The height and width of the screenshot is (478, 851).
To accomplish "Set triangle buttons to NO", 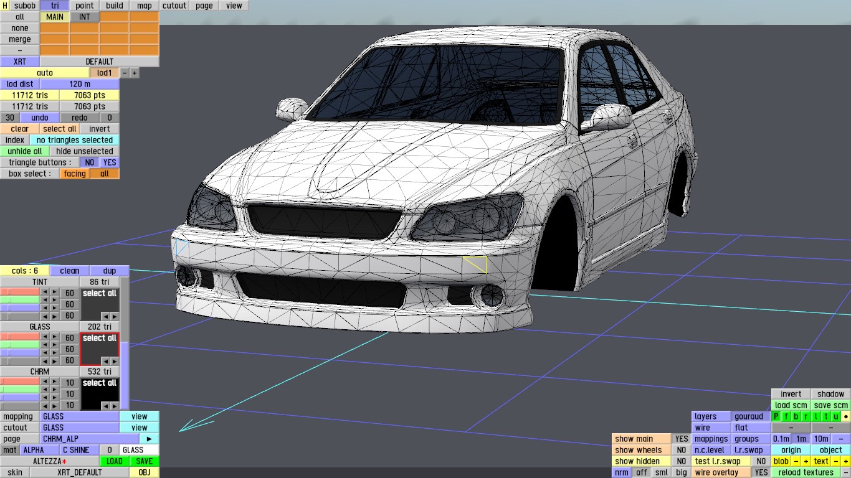I will (90, 162).
